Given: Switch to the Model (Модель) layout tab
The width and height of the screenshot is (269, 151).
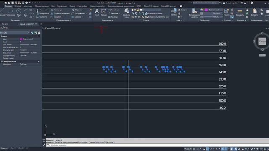Looking at the screenshot, I should tap(4, 148).
